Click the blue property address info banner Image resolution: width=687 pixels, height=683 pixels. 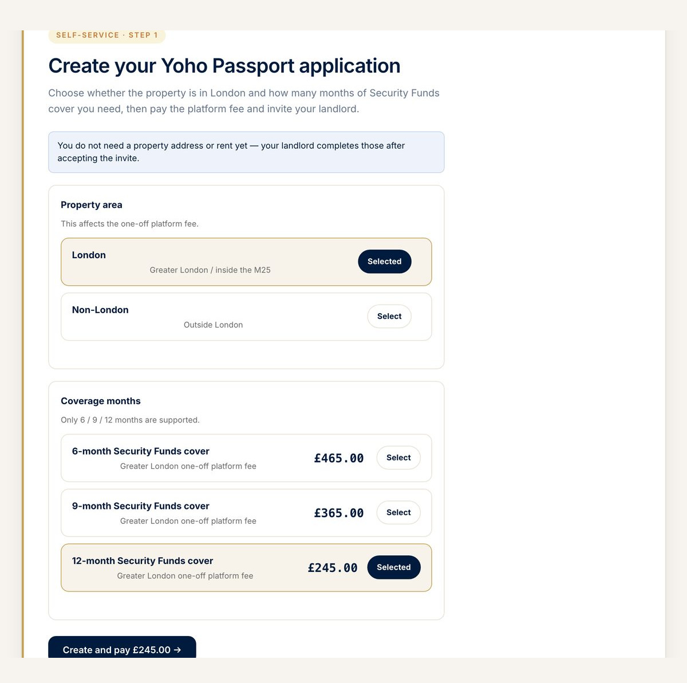coord(246,152)
